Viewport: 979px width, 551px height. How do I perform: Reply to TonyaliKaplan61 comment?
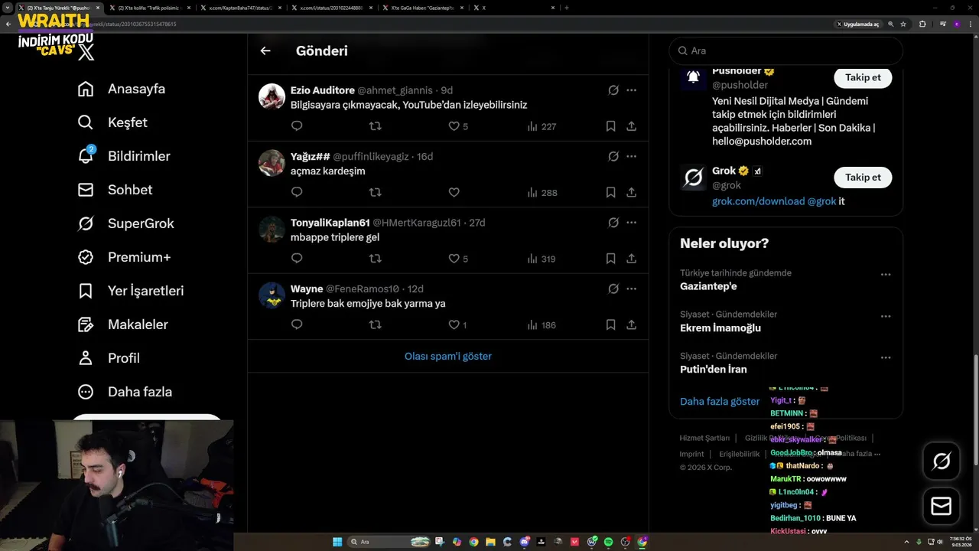(x=297, y=259)
